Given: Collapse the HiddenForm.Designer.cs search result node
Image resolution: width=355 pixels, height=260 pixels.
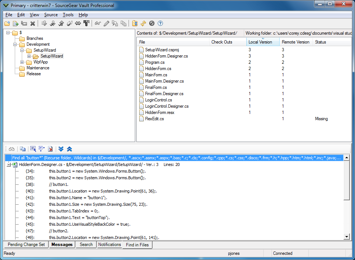Looking at the screenshot, I should 9,164.
